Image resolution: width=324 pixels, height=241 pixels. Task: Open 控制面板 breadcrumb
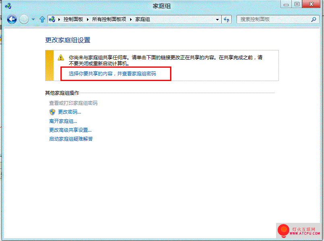pos(73,19)
